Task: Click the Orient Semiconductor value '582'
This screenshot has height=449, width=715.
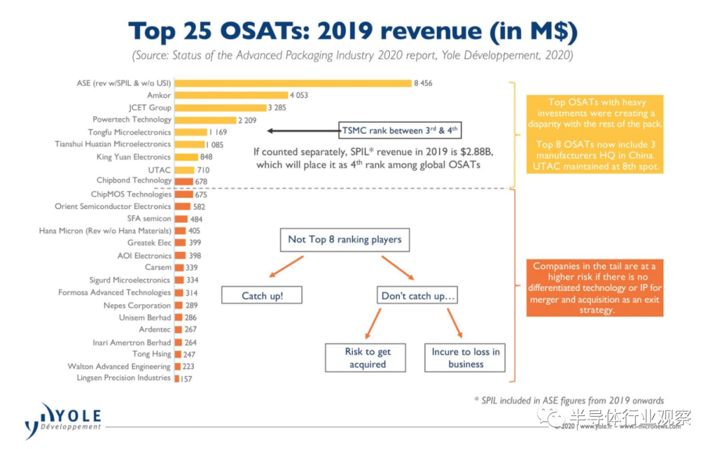Action: coord(199,207)
